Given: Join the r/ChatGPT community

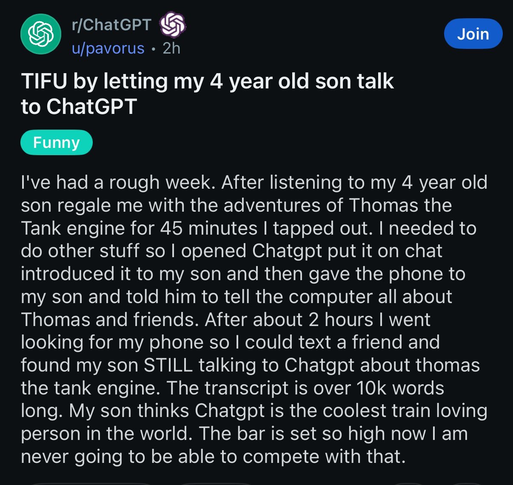Looking at the screenshot, I should pyautogui.click(x=473, y=34).
